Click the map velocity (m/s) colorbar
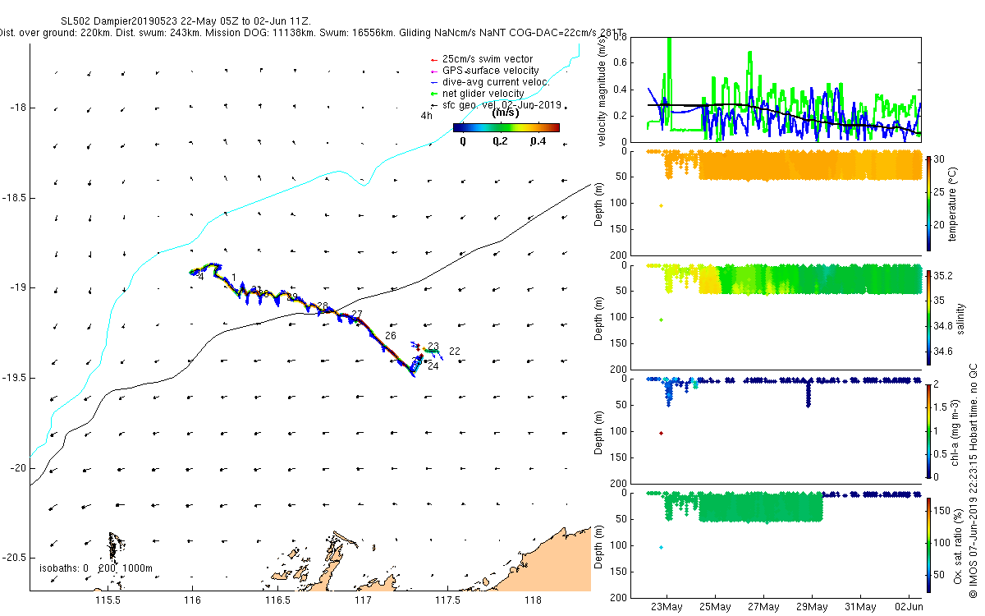 pyautogui.click(x=506, y=128)
